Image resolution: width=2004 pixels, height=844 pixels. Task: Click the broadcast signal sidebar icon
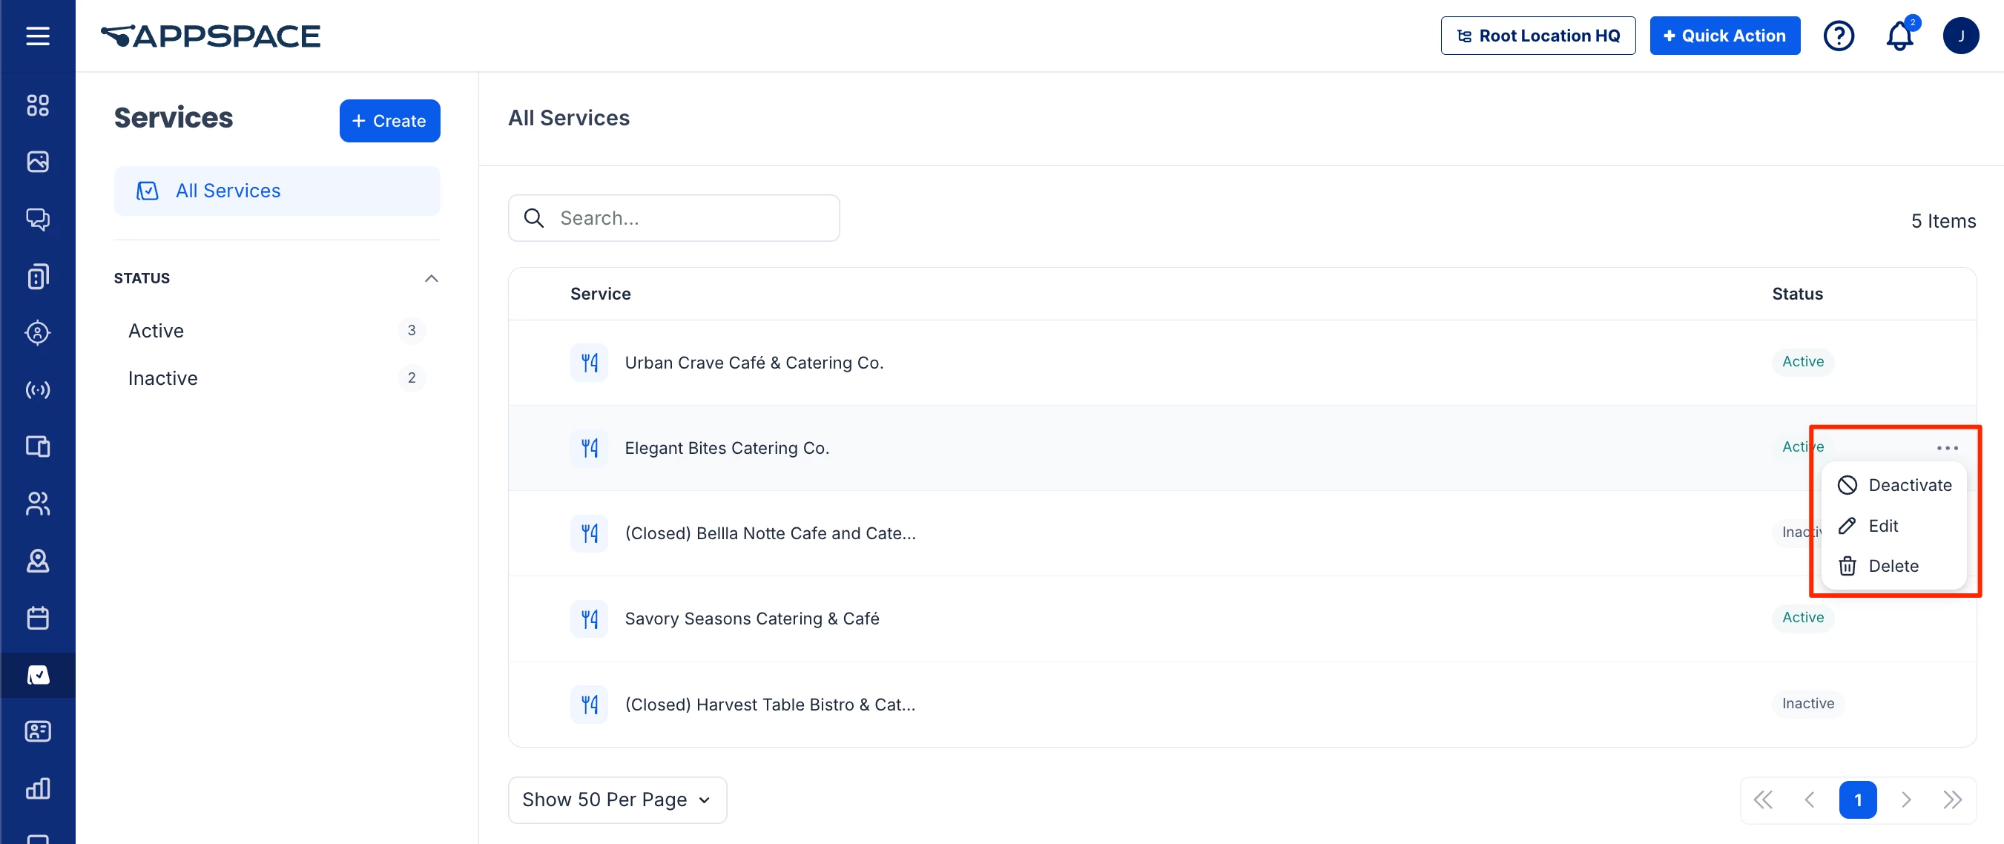(37, 389)
